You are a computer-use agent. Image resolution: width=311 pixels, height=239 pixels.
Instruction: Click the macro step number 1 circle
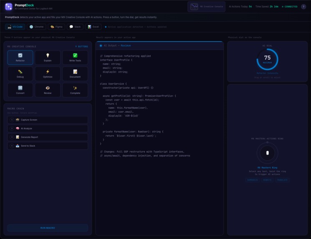(12, 120)
